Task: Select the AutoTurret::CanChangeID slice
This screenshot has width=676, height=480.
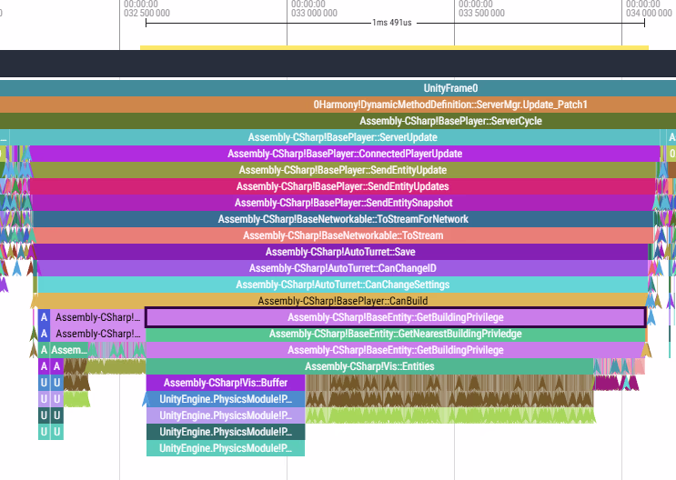Action: (x=342, y=268)
